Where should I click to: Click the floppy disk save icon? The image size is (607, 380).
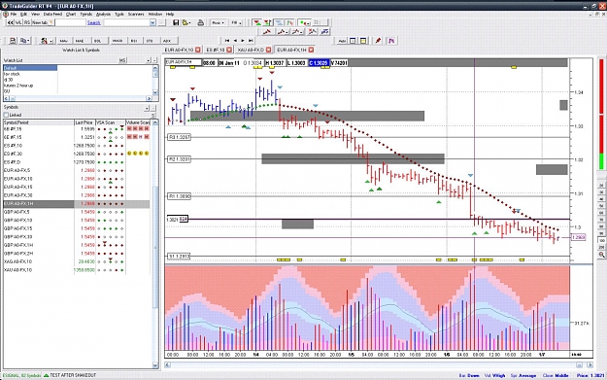tap(176, 23)
